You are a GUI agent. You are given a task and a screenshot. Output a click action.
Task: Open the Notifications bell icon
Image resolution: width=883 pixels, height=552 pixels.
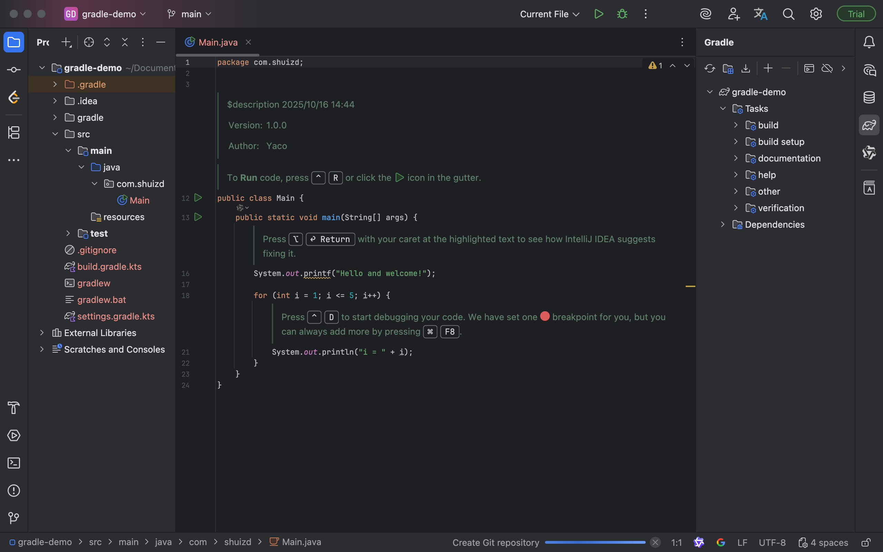click(x=869, y=42)
